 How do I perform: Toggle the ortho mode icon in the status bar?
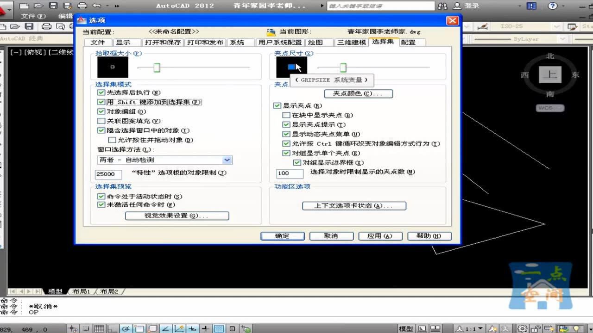[113, 328]
